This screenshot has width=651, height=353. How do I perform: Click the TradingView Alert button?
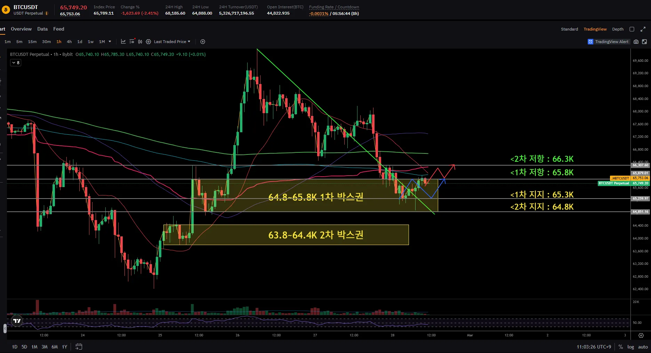pyautogui.click(x=608, y=42)
